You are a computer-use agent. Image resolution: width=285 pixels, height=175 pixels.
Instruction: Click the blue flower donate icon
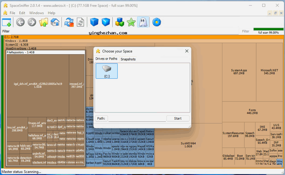(156, 22)
